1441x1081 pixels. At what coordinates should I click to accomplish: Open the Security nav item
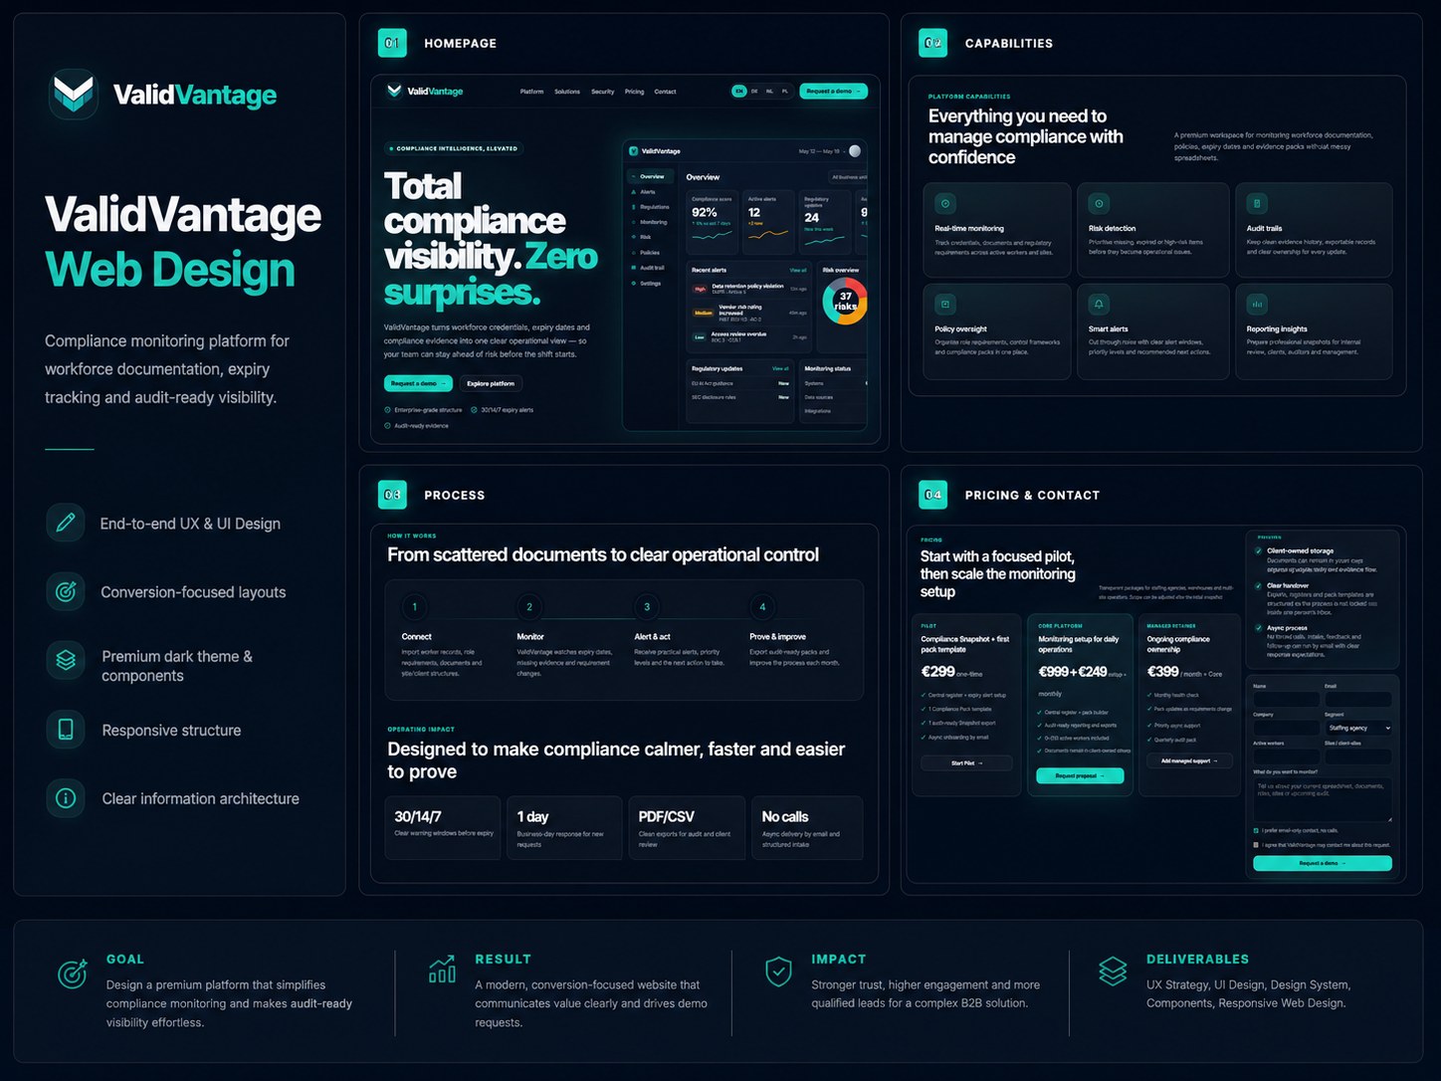(x=603, y=92)
